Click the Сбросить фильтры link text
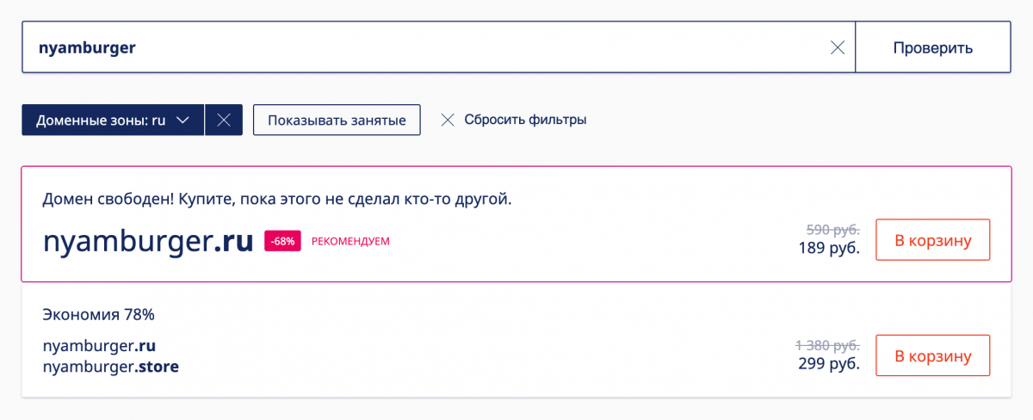Screen dimensions: 1033x420 point(525,120)
